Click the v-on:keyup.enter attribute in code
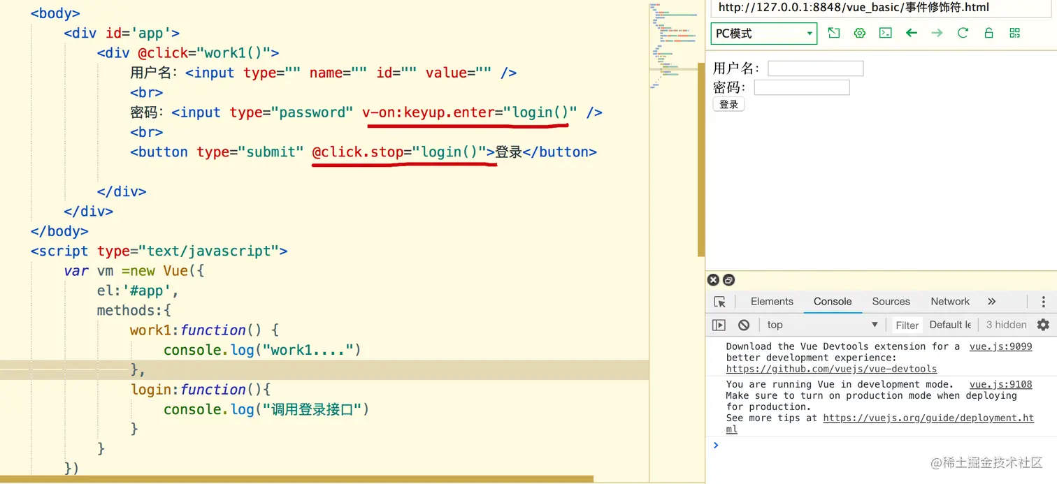Viewport: 1057px width, 484px height. tap(470, 112)
